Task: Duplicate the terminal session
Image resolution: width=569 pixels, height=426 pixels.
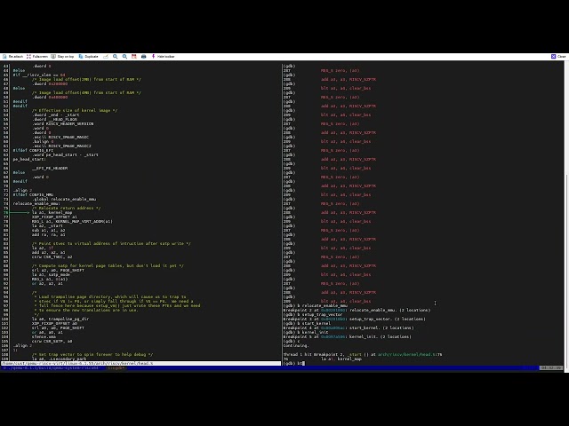Action: pos(89,57)
